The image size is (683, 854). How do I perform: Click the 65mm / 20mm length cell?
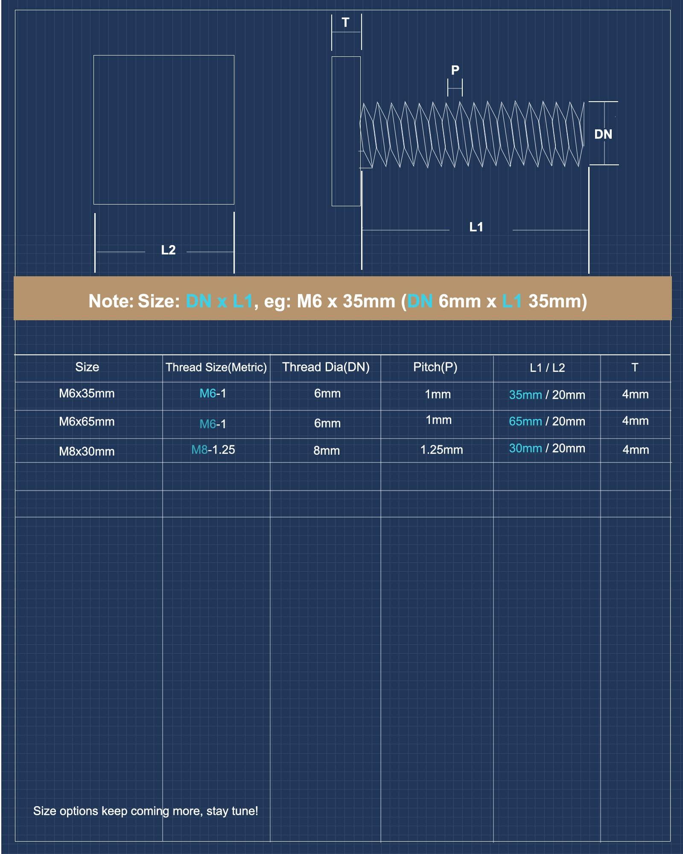pyautogui.click(x=547, y=421)
